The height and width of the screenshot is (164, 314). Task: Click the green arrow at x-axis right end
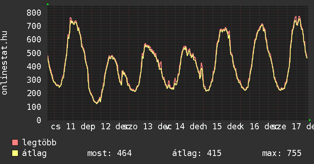click(x=310, y=120)
